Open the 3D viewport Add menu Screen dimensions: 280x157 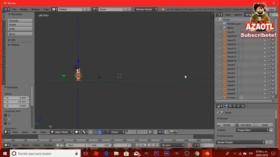click(x=34, y=132)
